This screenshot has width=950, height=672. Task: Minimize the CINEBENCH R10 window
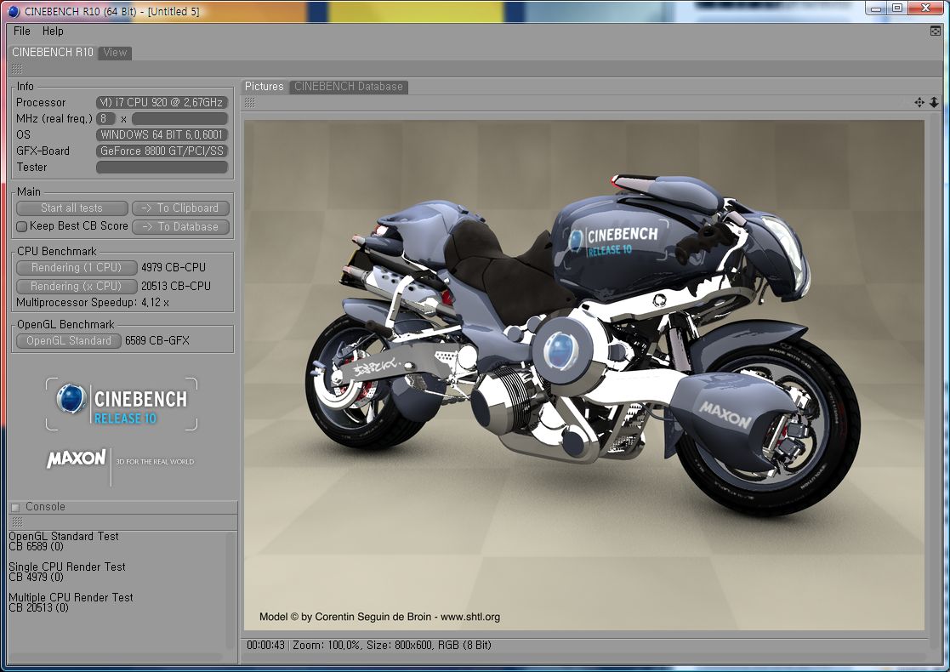pos(875,9)
